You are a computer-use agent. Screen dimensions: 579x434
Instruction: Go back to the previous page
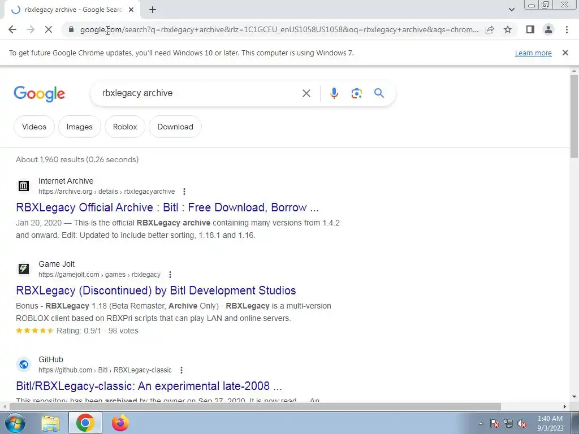click(12, 29)
